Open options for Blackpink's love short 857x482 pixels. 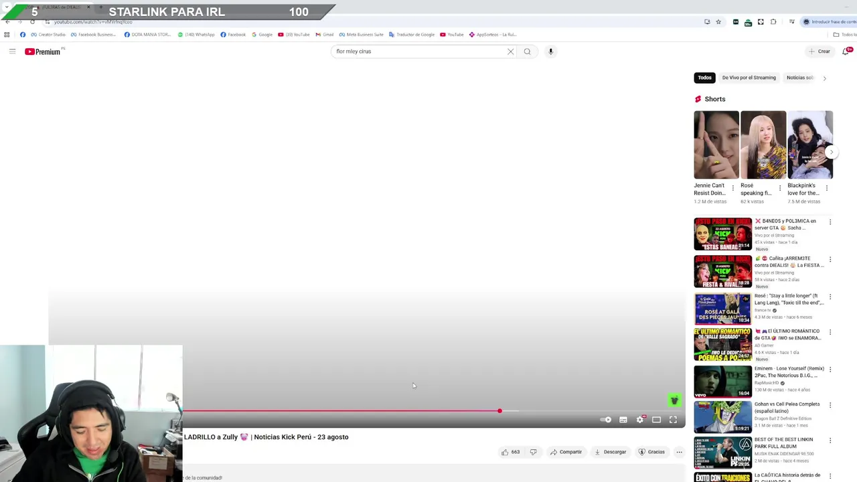(826, 188)
